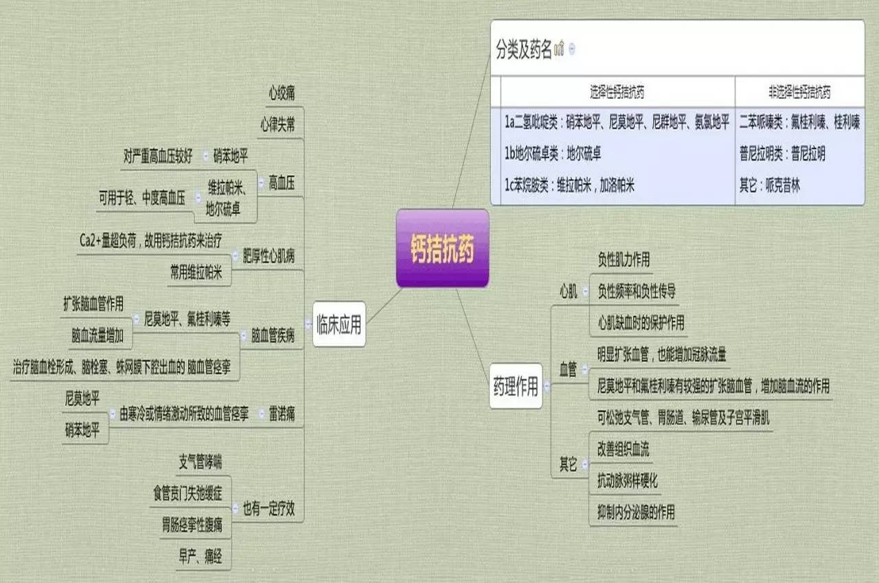This screenshot has height=583, width=879.
Task: Select 明显扩张血管，也能增加冠脉流量 node
Action: pyautogui.click(x=662, y=355)
